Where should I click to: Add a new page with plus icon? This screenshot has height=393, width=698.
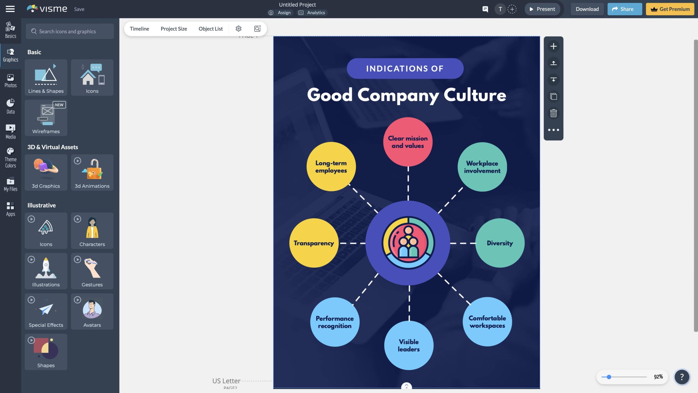(x=553, y=46)
